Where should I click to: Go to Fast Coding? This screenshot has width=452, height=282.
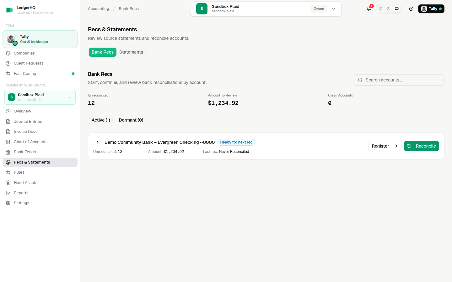click(40, 74)
